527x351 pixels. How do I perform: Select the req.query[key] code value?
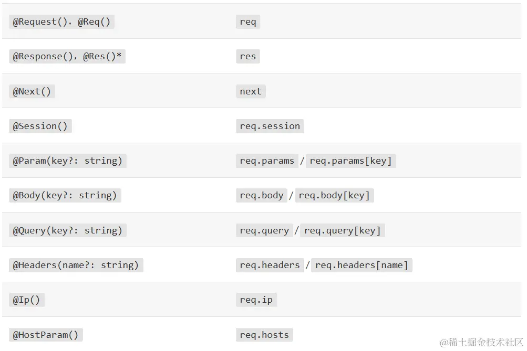(343, 230)
